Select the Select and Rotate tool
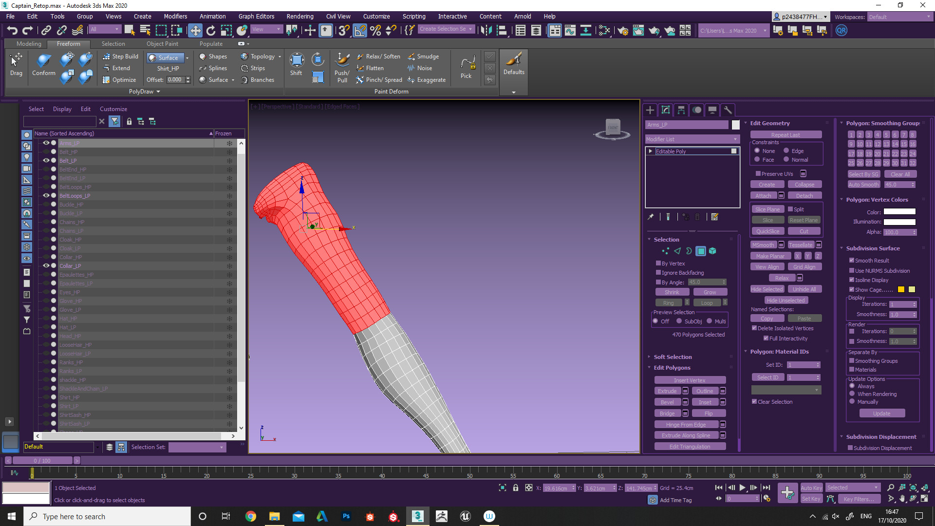The image size is (935, 526). pos(211,30)
